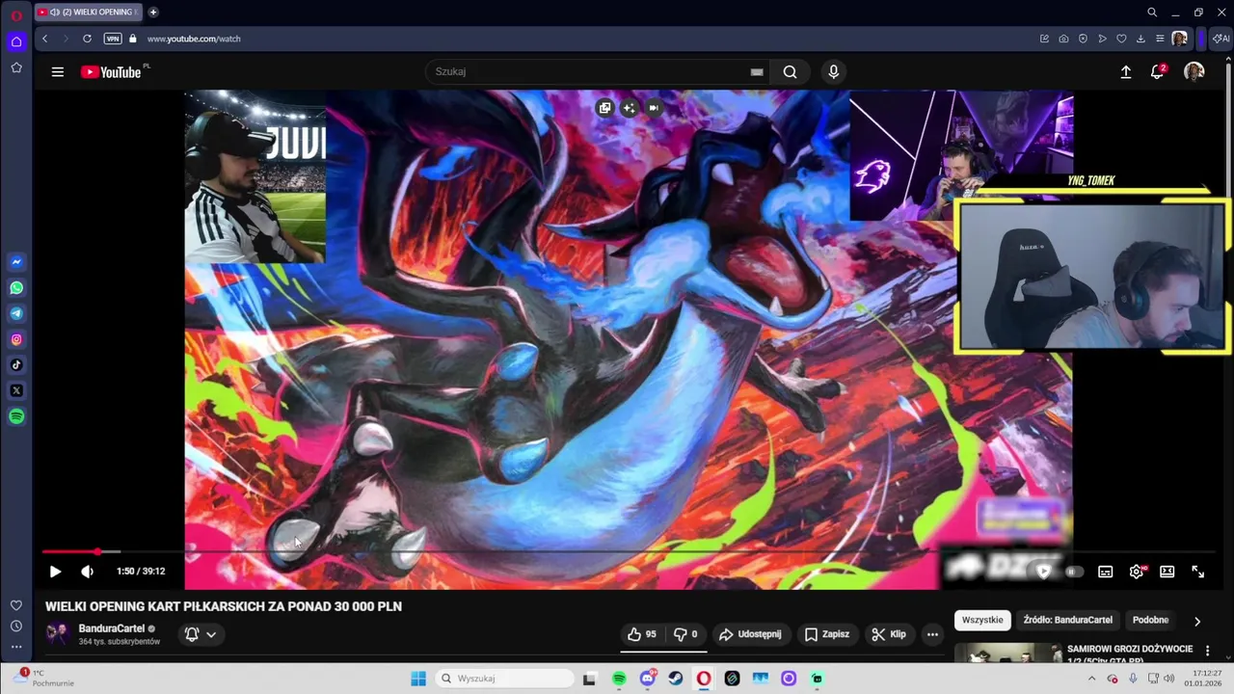Play the video
Screen dimensions: 1234x694
(55, 572)
